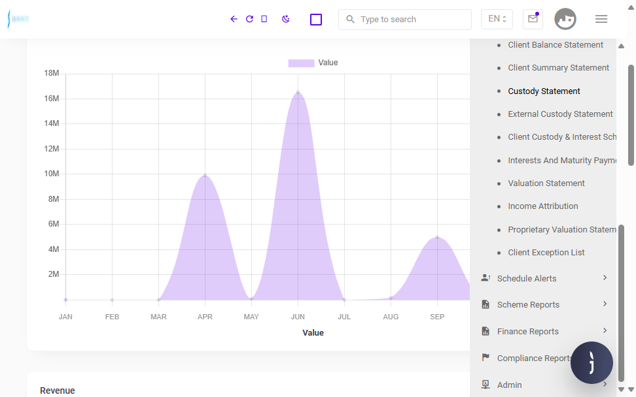Click the Scheme Reports document icon
The height and width of the screenshot is (397, 636).
(486, 304)
